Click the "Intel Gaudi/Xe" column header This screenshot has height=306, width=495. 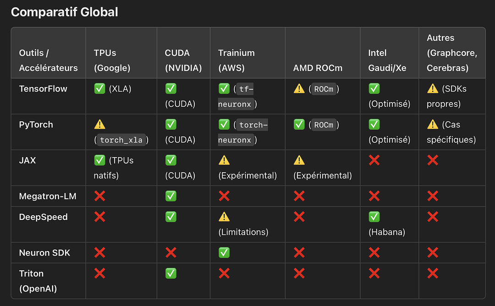[x=387, y=60]
